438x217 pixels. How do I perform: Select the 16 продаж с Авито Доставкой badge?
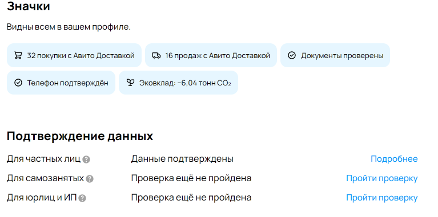pos(211,55)
